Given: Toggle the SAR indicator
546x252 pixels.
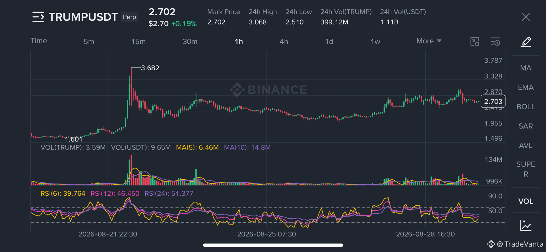Looking at the screenshot, I should [526, 126].
